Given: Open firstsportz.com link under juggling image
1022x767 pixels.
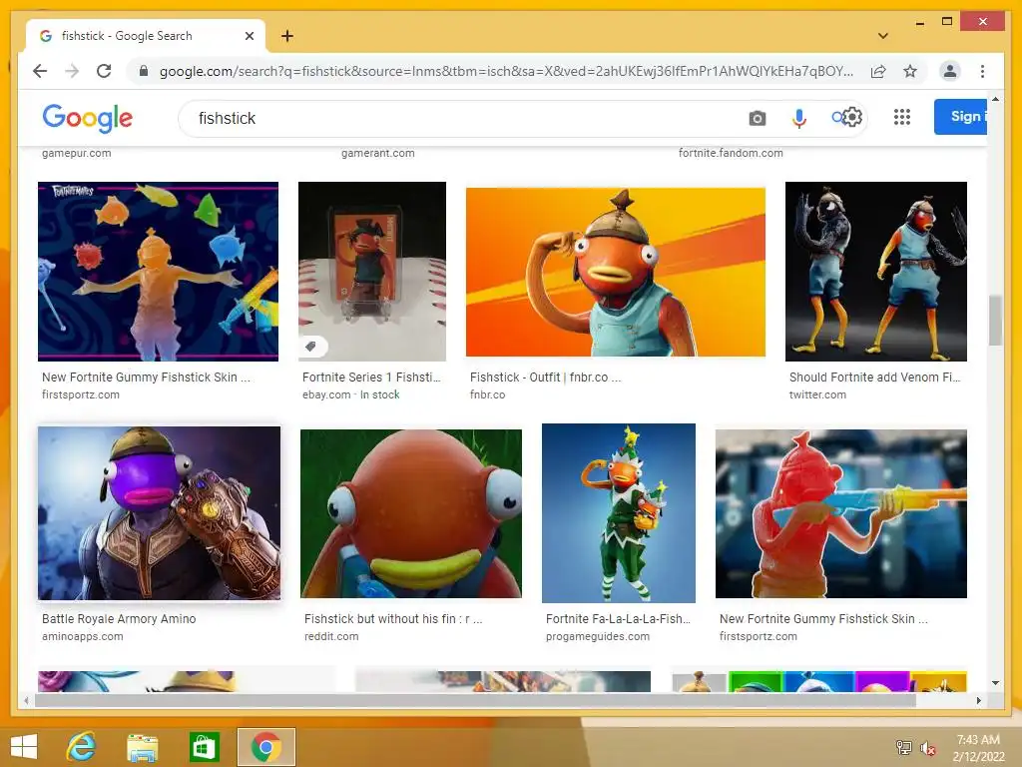Looking at the screenshot, I should pos(80,394).
